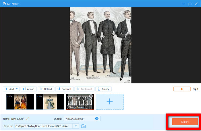This screenshot has width=201, height=131.
Task: Click the Output field Auto;Auto;Loop
Action: (80, 119)
